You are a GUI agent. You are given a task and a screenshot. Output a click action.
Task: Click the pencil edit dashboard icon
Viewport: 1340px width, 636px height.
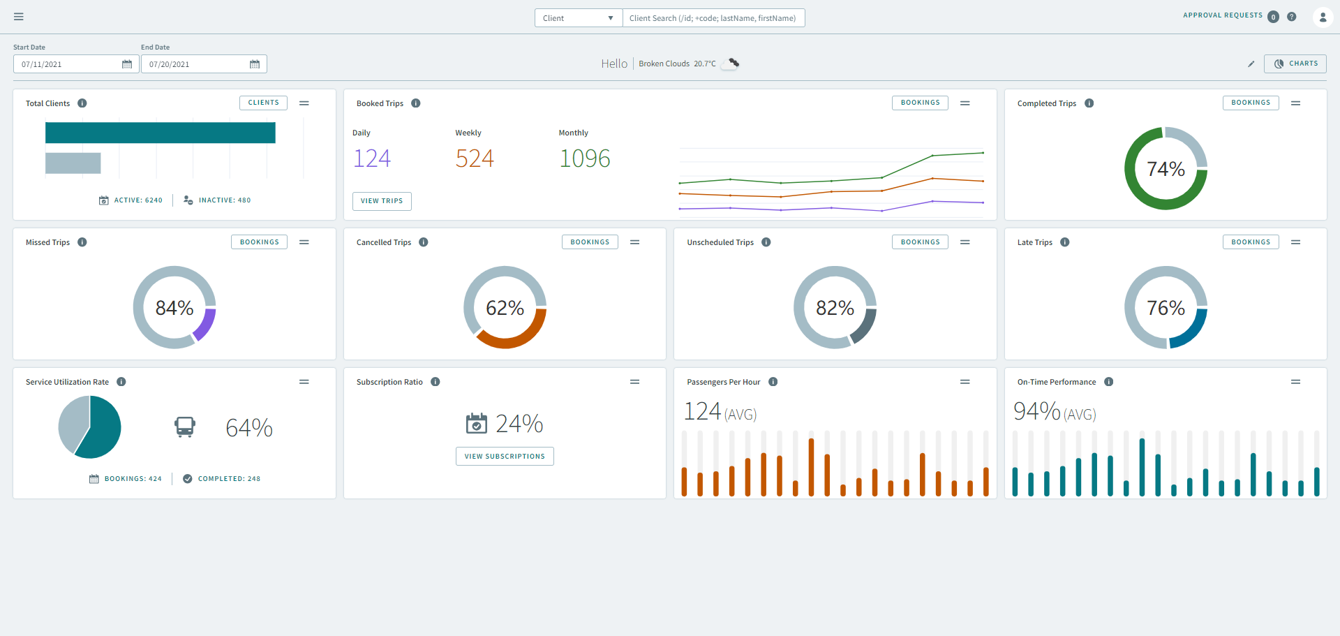coord(1251,64)
